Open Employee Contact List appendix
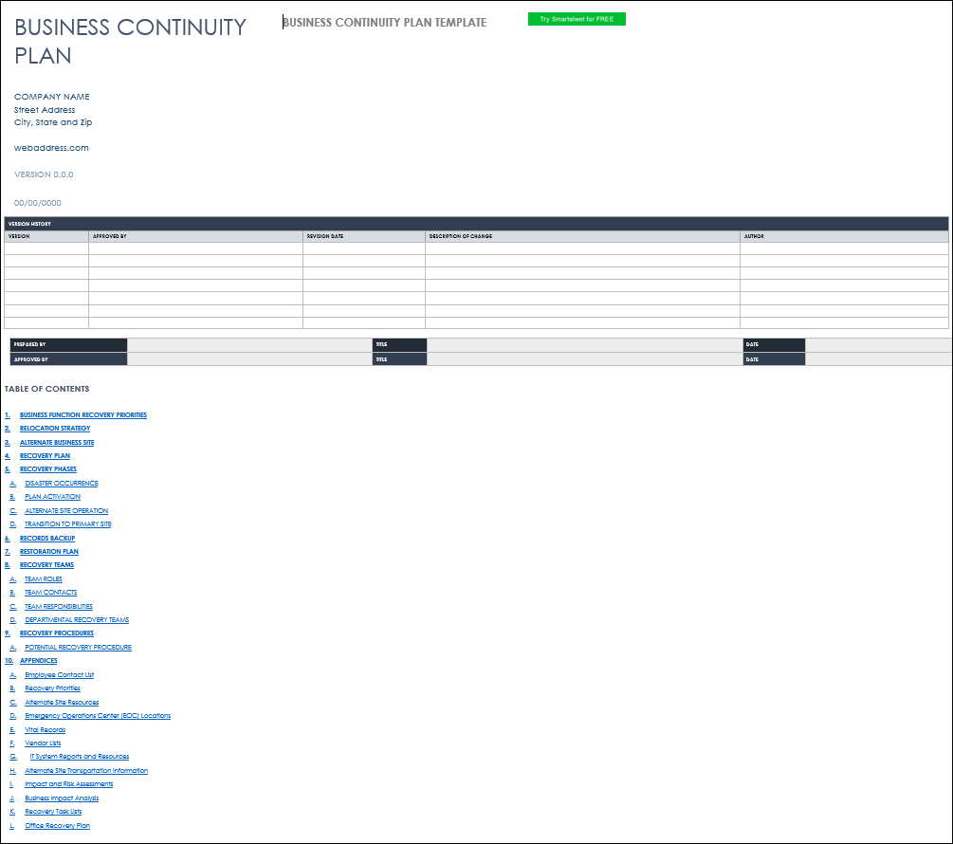This screenshot has height=844, width=953. point(60,675)
